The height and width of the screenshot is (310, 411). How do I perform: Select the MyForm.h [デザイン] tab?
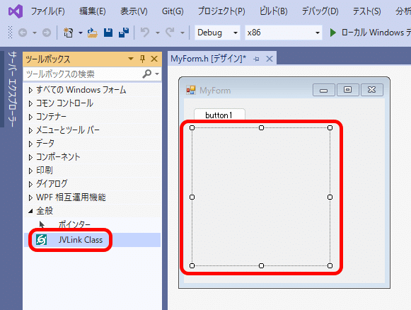coord(209,59)
